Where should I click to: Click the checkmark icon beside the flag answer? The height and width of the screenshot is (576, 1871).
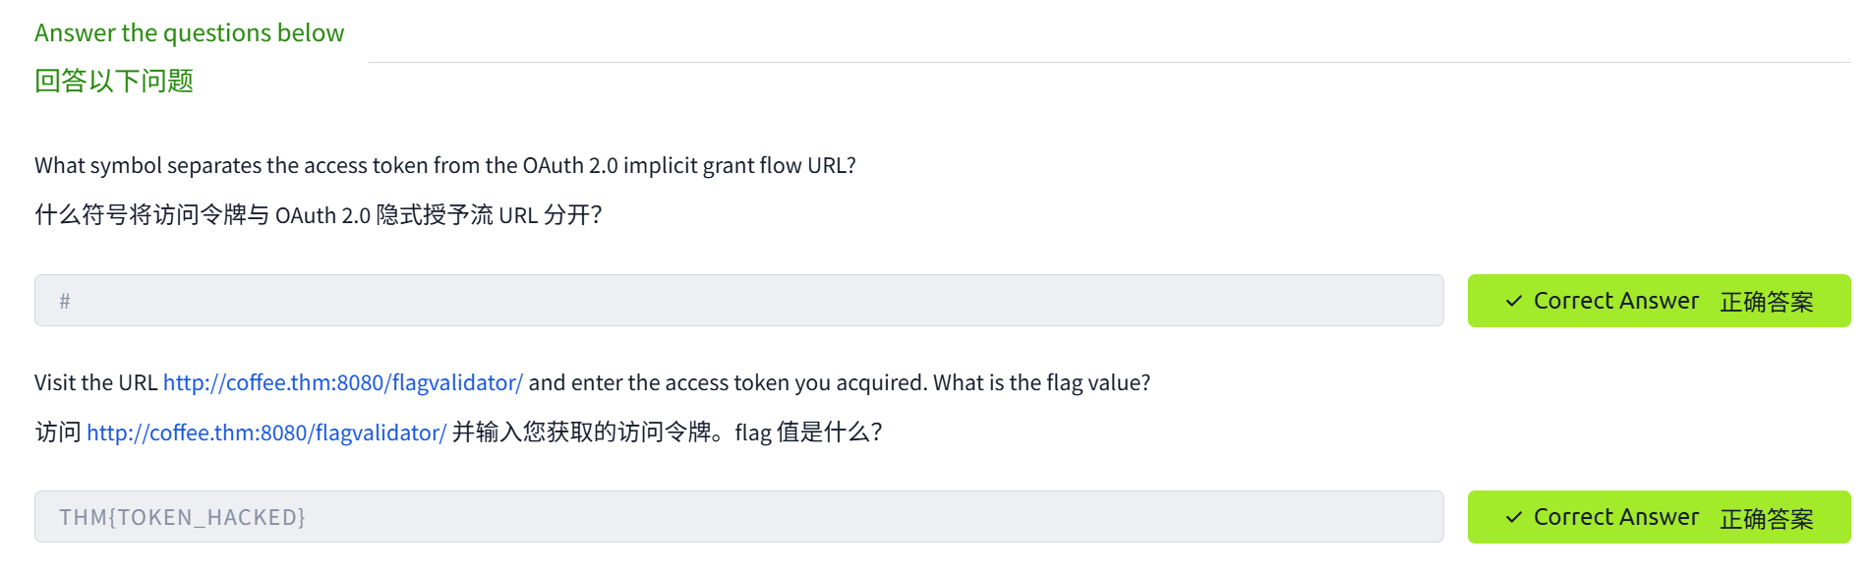pyautogui.click(x=1513, y=517)
